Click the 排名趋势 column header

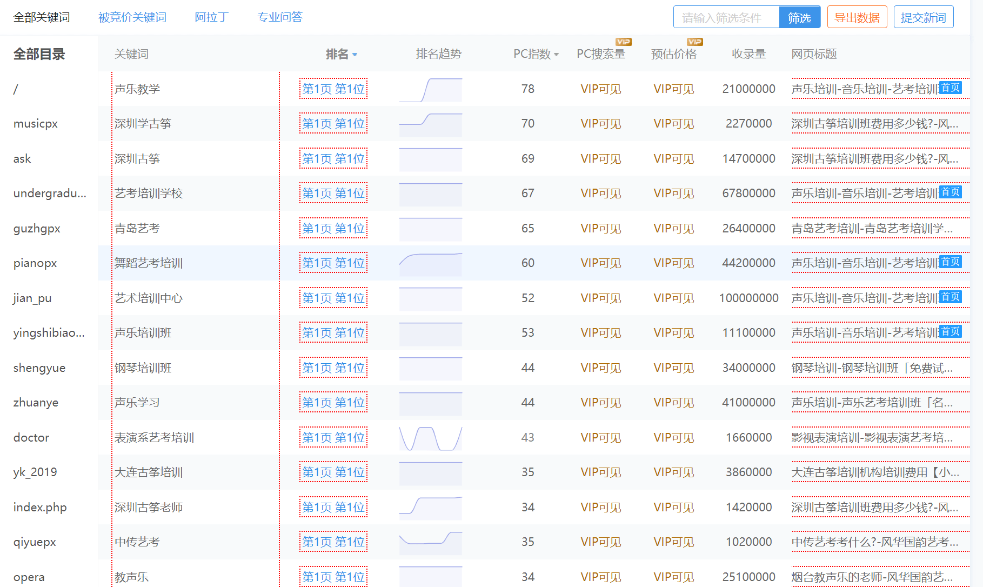tap(439, 54)
